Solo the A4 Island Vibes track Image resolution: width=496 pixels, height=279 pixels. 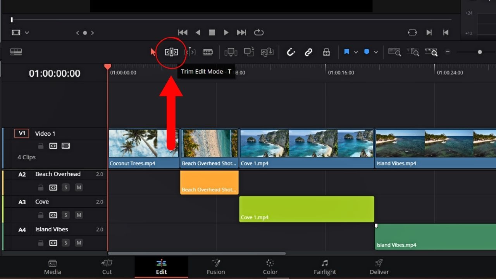tap(66, 243)
